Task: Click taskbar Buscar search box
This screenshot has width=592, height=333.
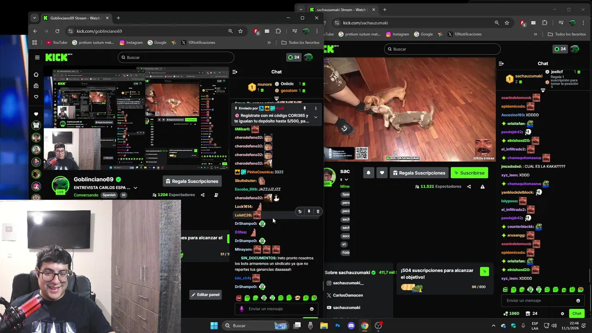Action: [x=255, y=326]
